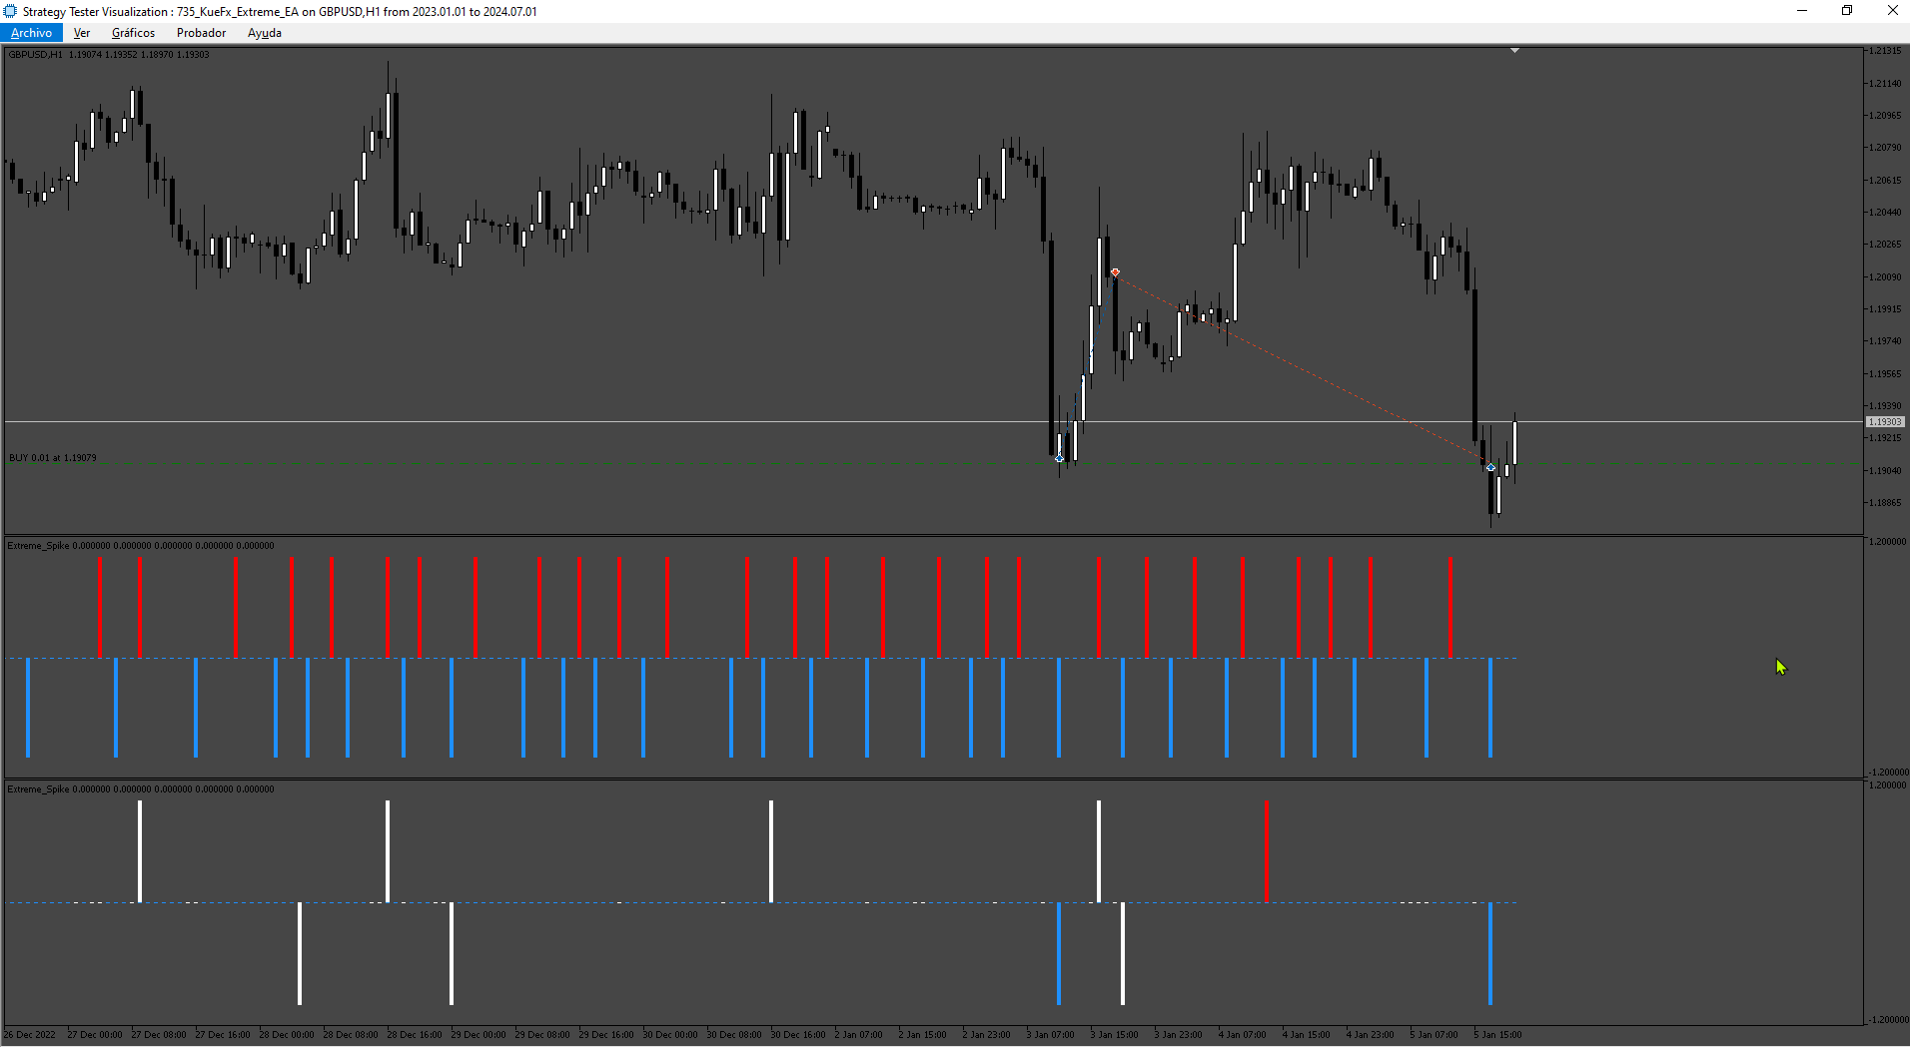
Task: Click the '3 Jan 07:00' time label
Action: point(1051,1035)
